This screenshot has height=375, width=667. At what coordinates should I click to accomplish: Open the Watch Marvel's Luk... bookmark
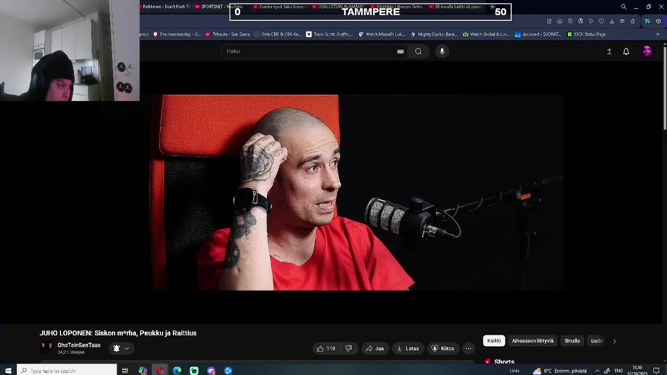[382, 34]
